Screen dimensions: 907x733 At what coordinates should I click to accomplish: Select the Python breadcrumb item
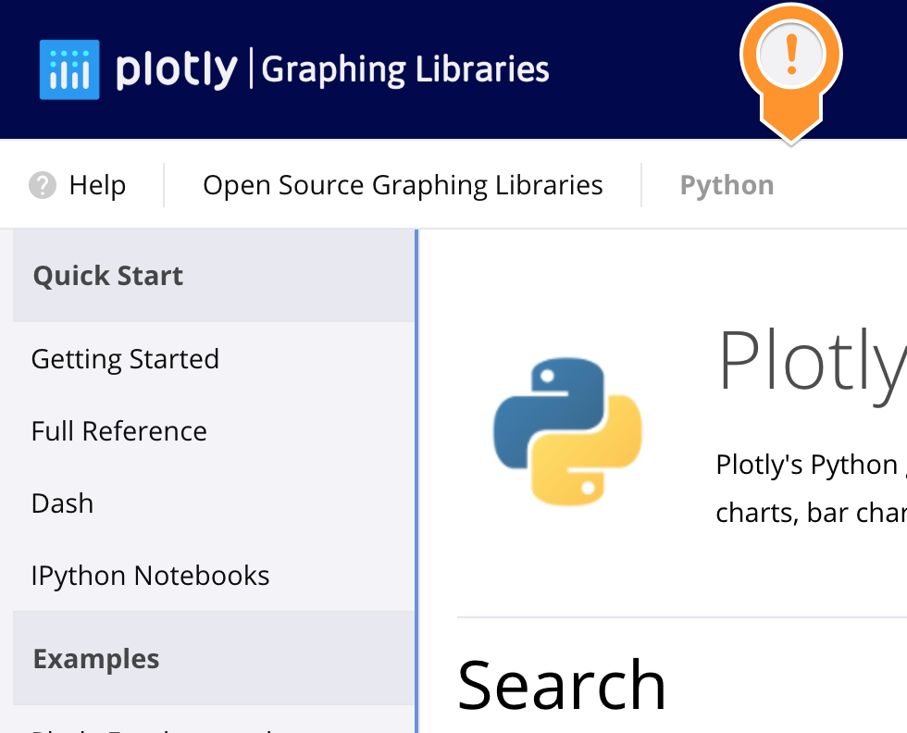click(x=727, y=185)
